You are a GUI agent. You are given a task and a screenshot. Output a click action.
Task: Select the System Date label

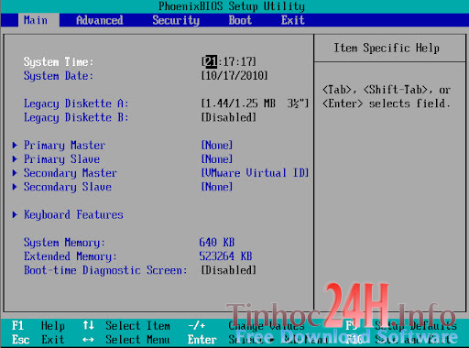[x=59, y=76]
